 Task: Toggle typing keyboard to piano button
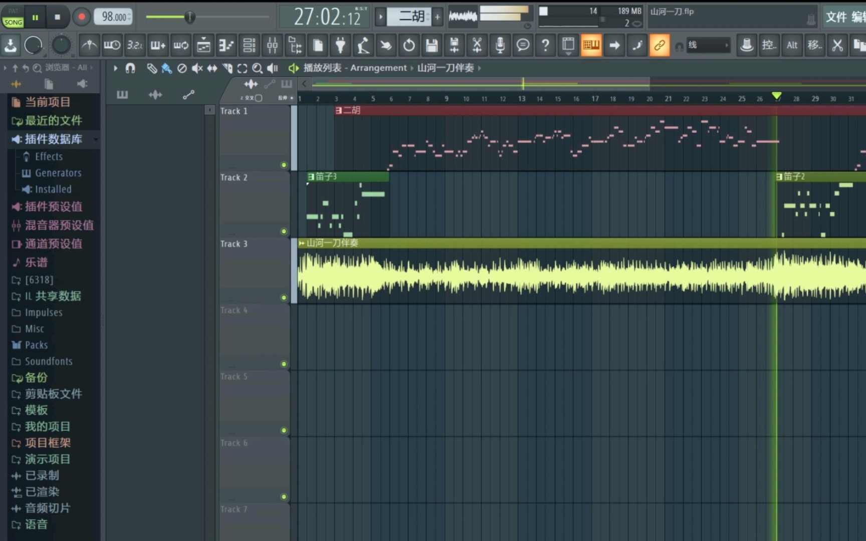pyautogui.click(x=591, y=46)
